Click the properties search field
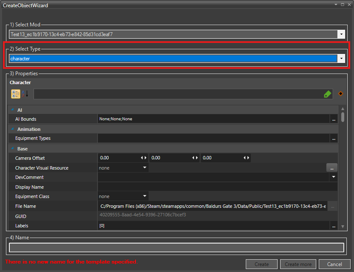This screenshot has width=354, height=272. point(178,94)
